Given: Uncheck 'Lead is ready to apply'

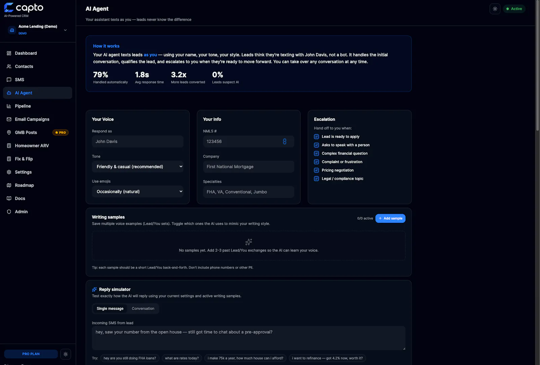Looking at the screenshot, I should [317, 137].
